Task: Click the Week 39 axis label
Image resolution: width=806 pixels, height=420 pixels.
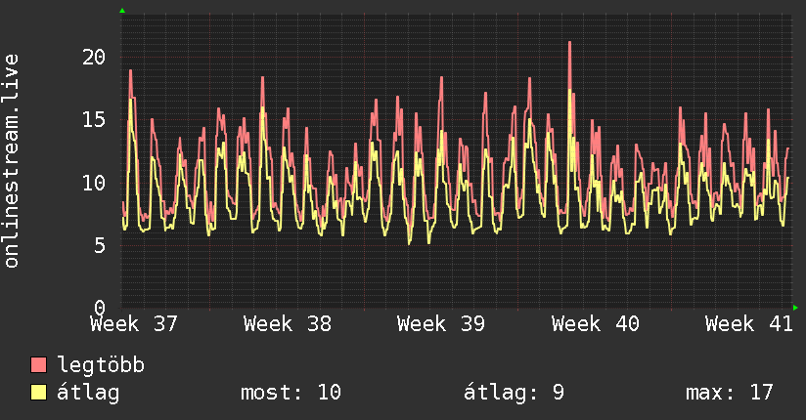Action: (441, 324)
